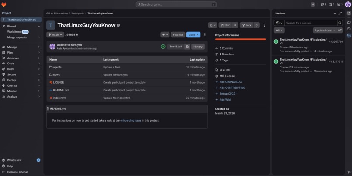Expand the Plan menu

click(x=21, y=52)
